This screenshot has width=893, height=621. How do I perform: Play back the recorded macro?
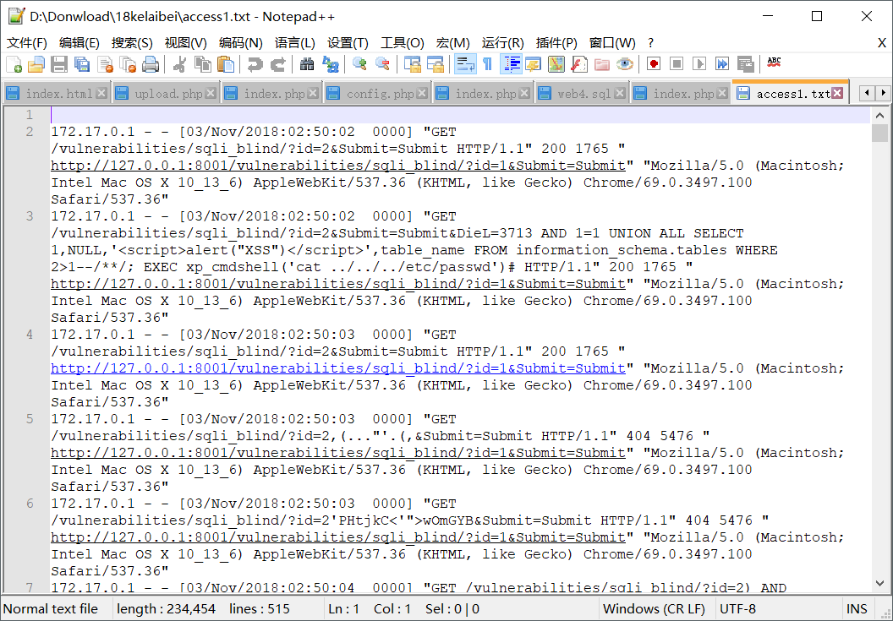point(699,64)
